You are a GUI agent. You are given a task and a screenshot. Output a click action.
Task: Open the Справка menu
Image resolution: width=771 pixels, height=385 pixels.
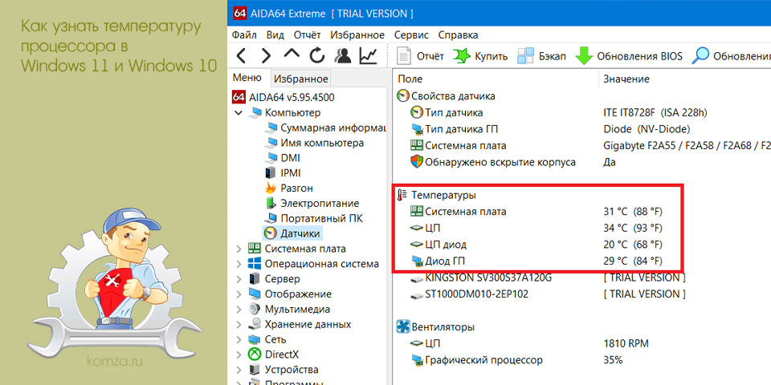[459, 34]
